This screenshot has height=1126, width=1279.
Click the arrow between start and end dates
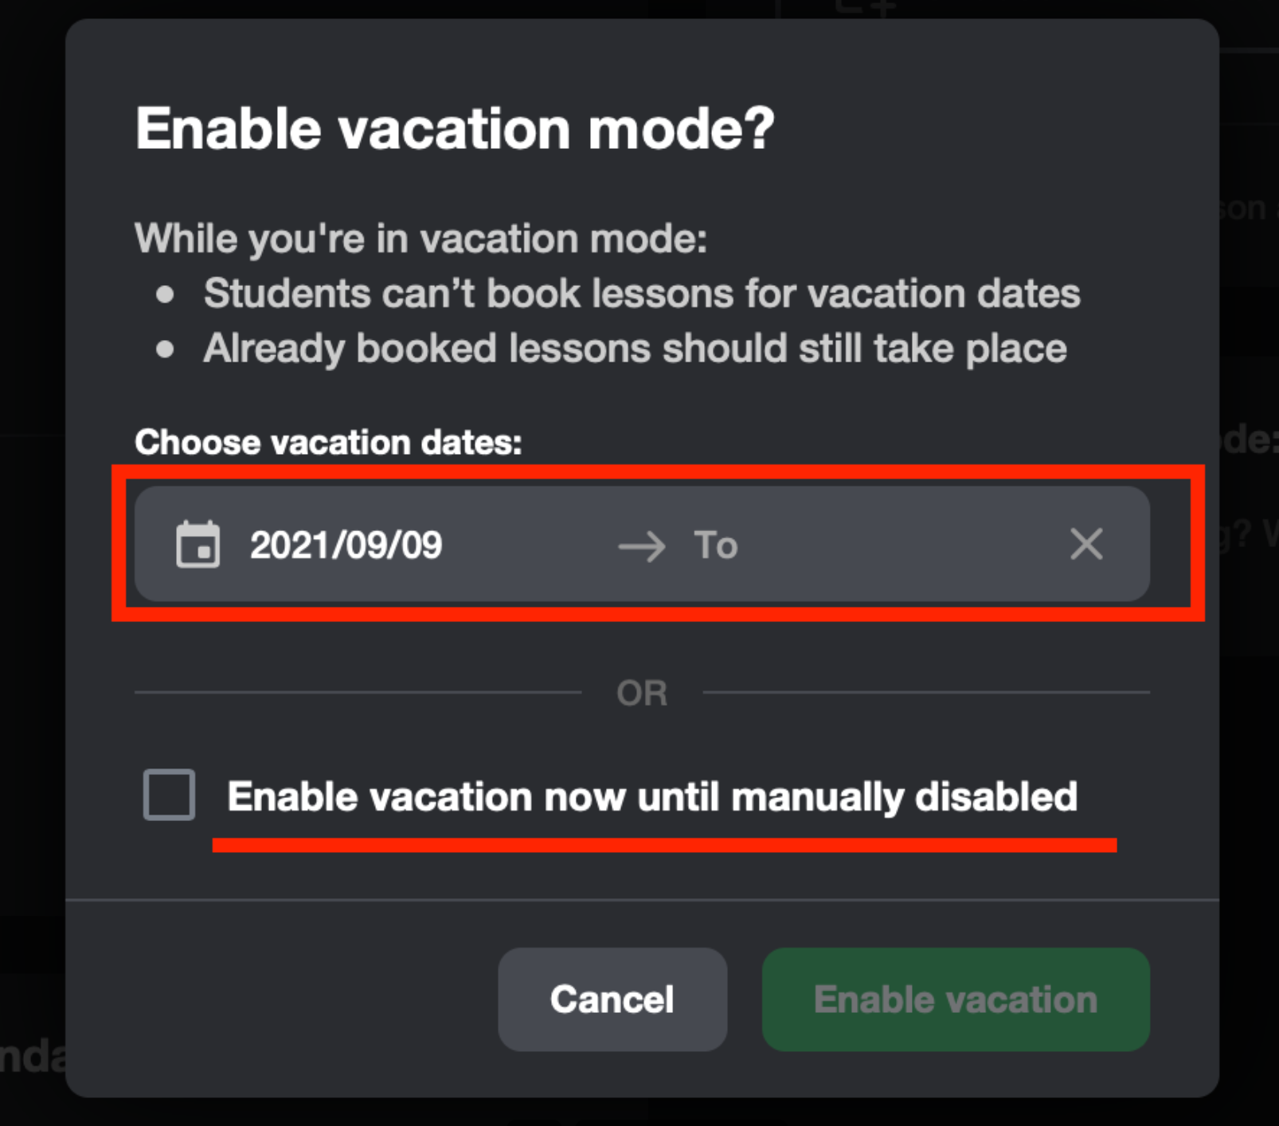pyautogui.click(x=642, y=546)
